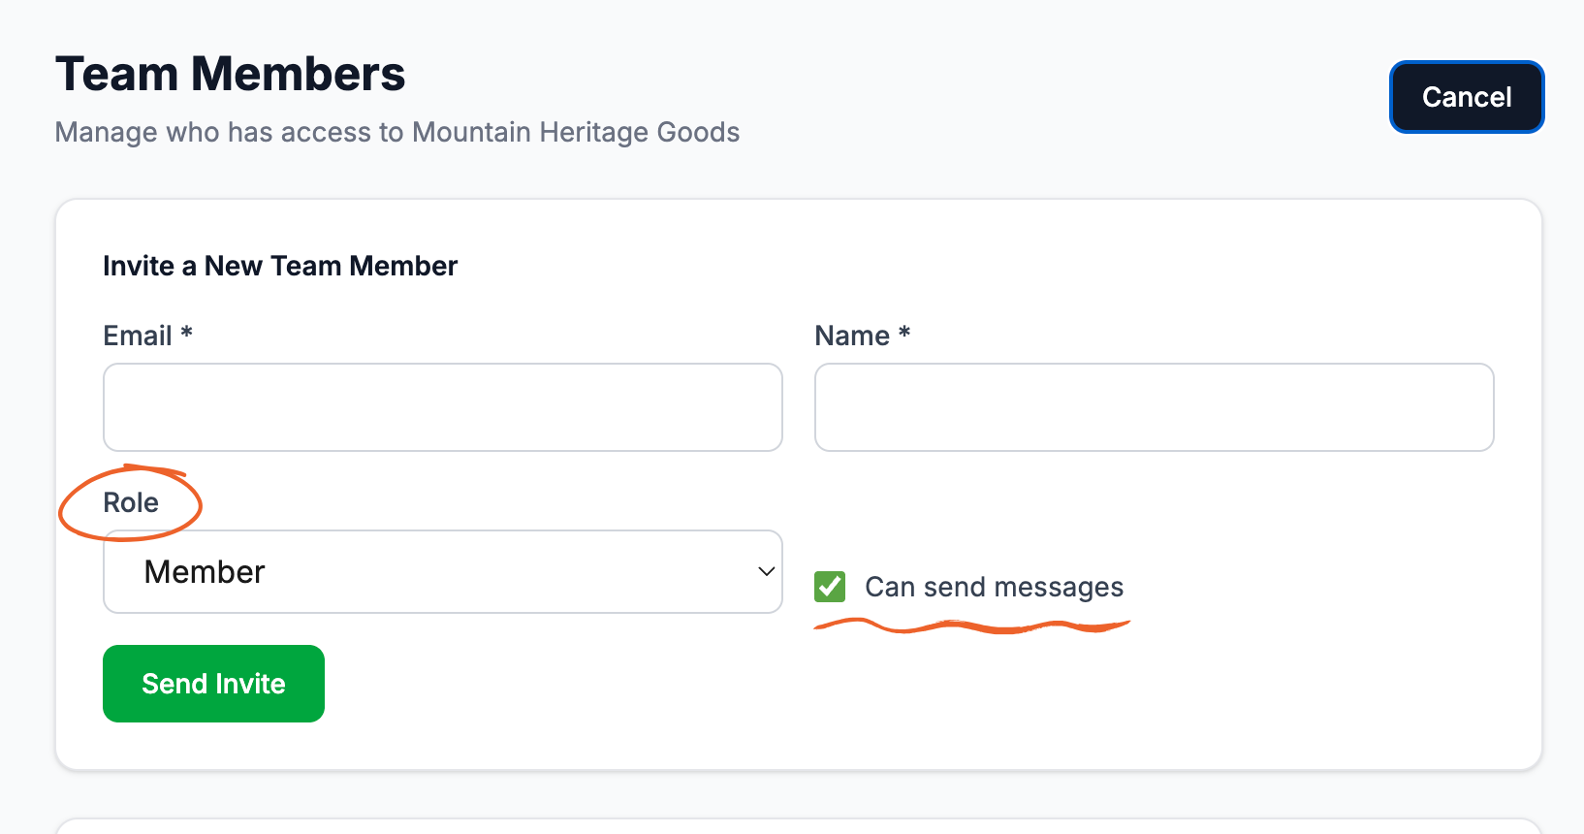Viewport: 1584px width, 834px height.
Task: Click the Cancel button
Action: click(x=1467, y=97)
